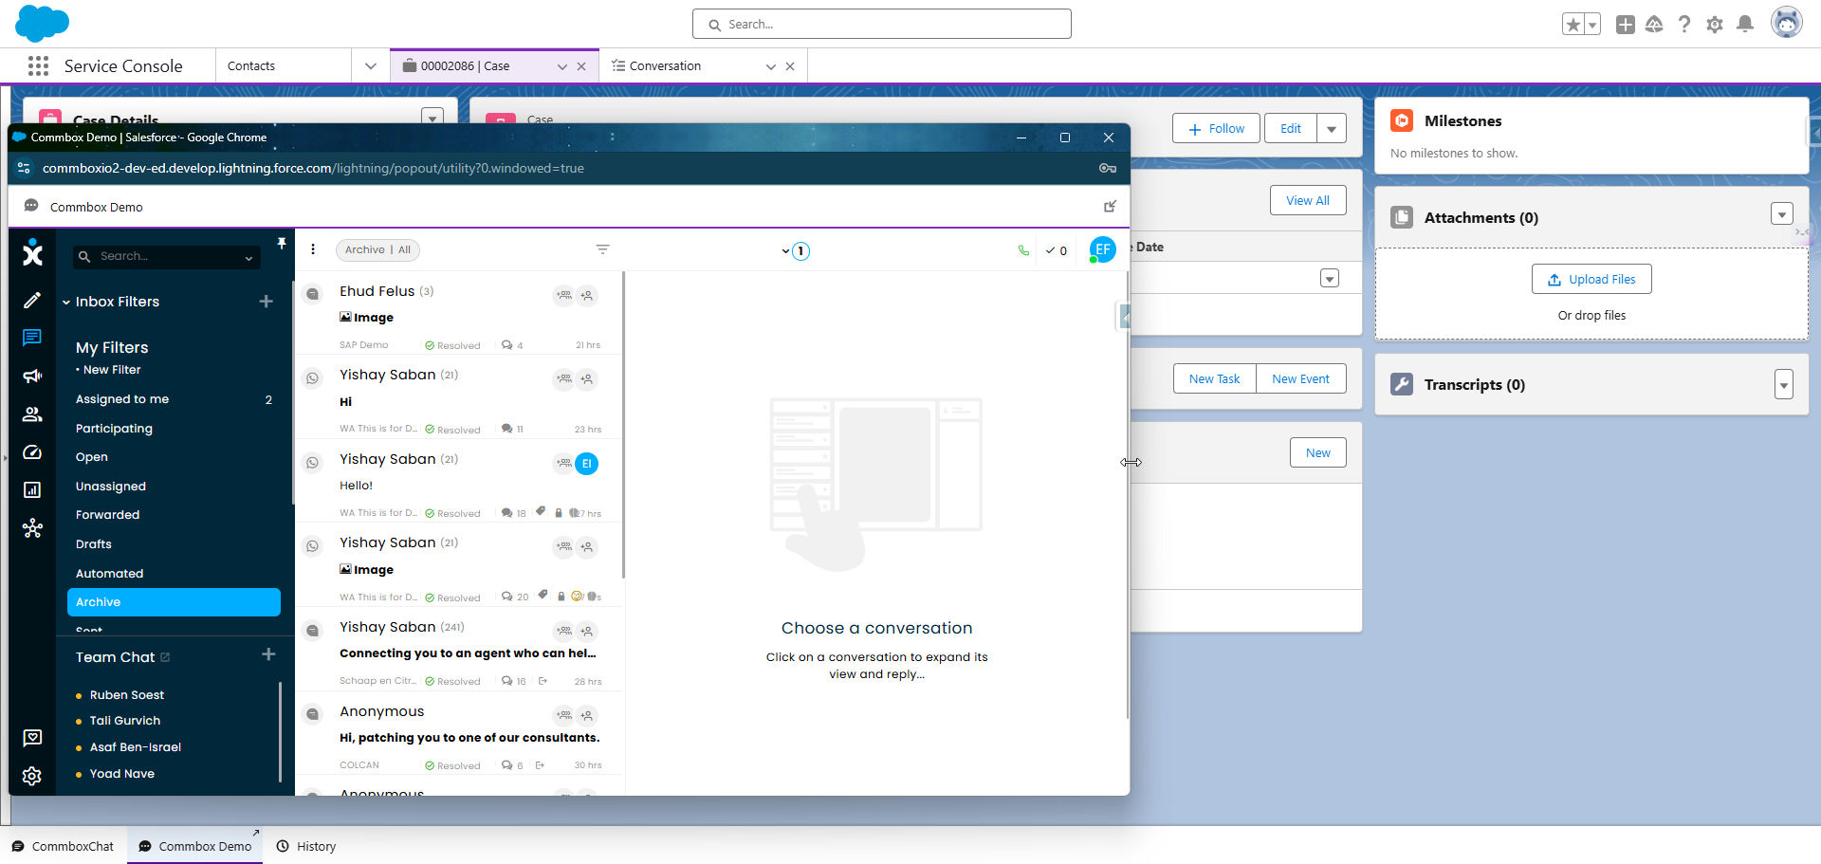Open the favorites list dropdown arrow
The width and height of the screenshot is (1821, 864).
click(x=1592, y=25)
